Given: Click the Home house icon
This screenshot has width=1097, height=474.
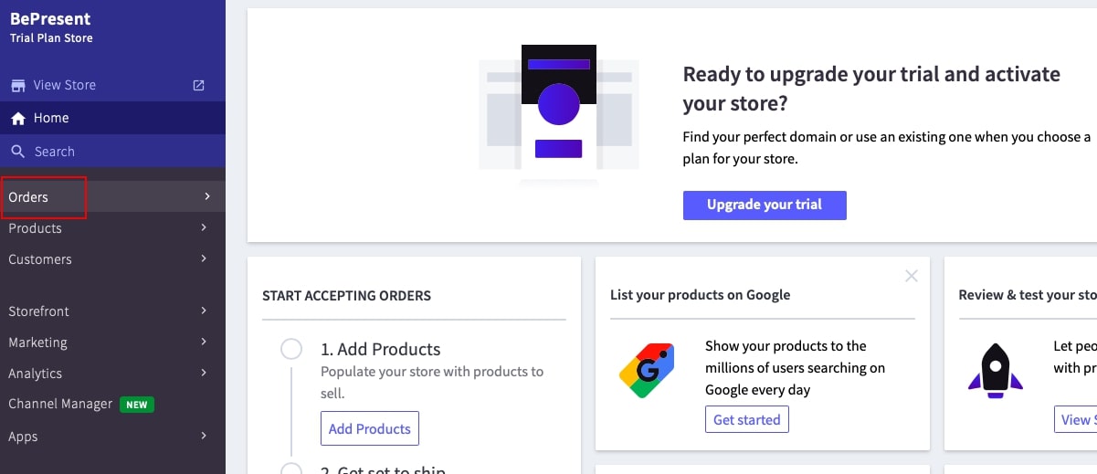Looking at the screenshot, I should [x=18, y=118].
